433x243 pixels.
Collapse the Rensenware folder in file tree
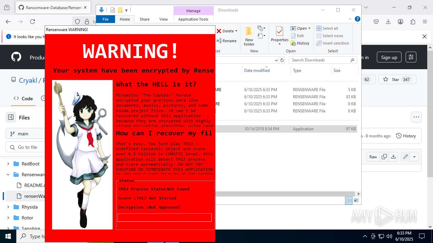click(x=8, y=174)
